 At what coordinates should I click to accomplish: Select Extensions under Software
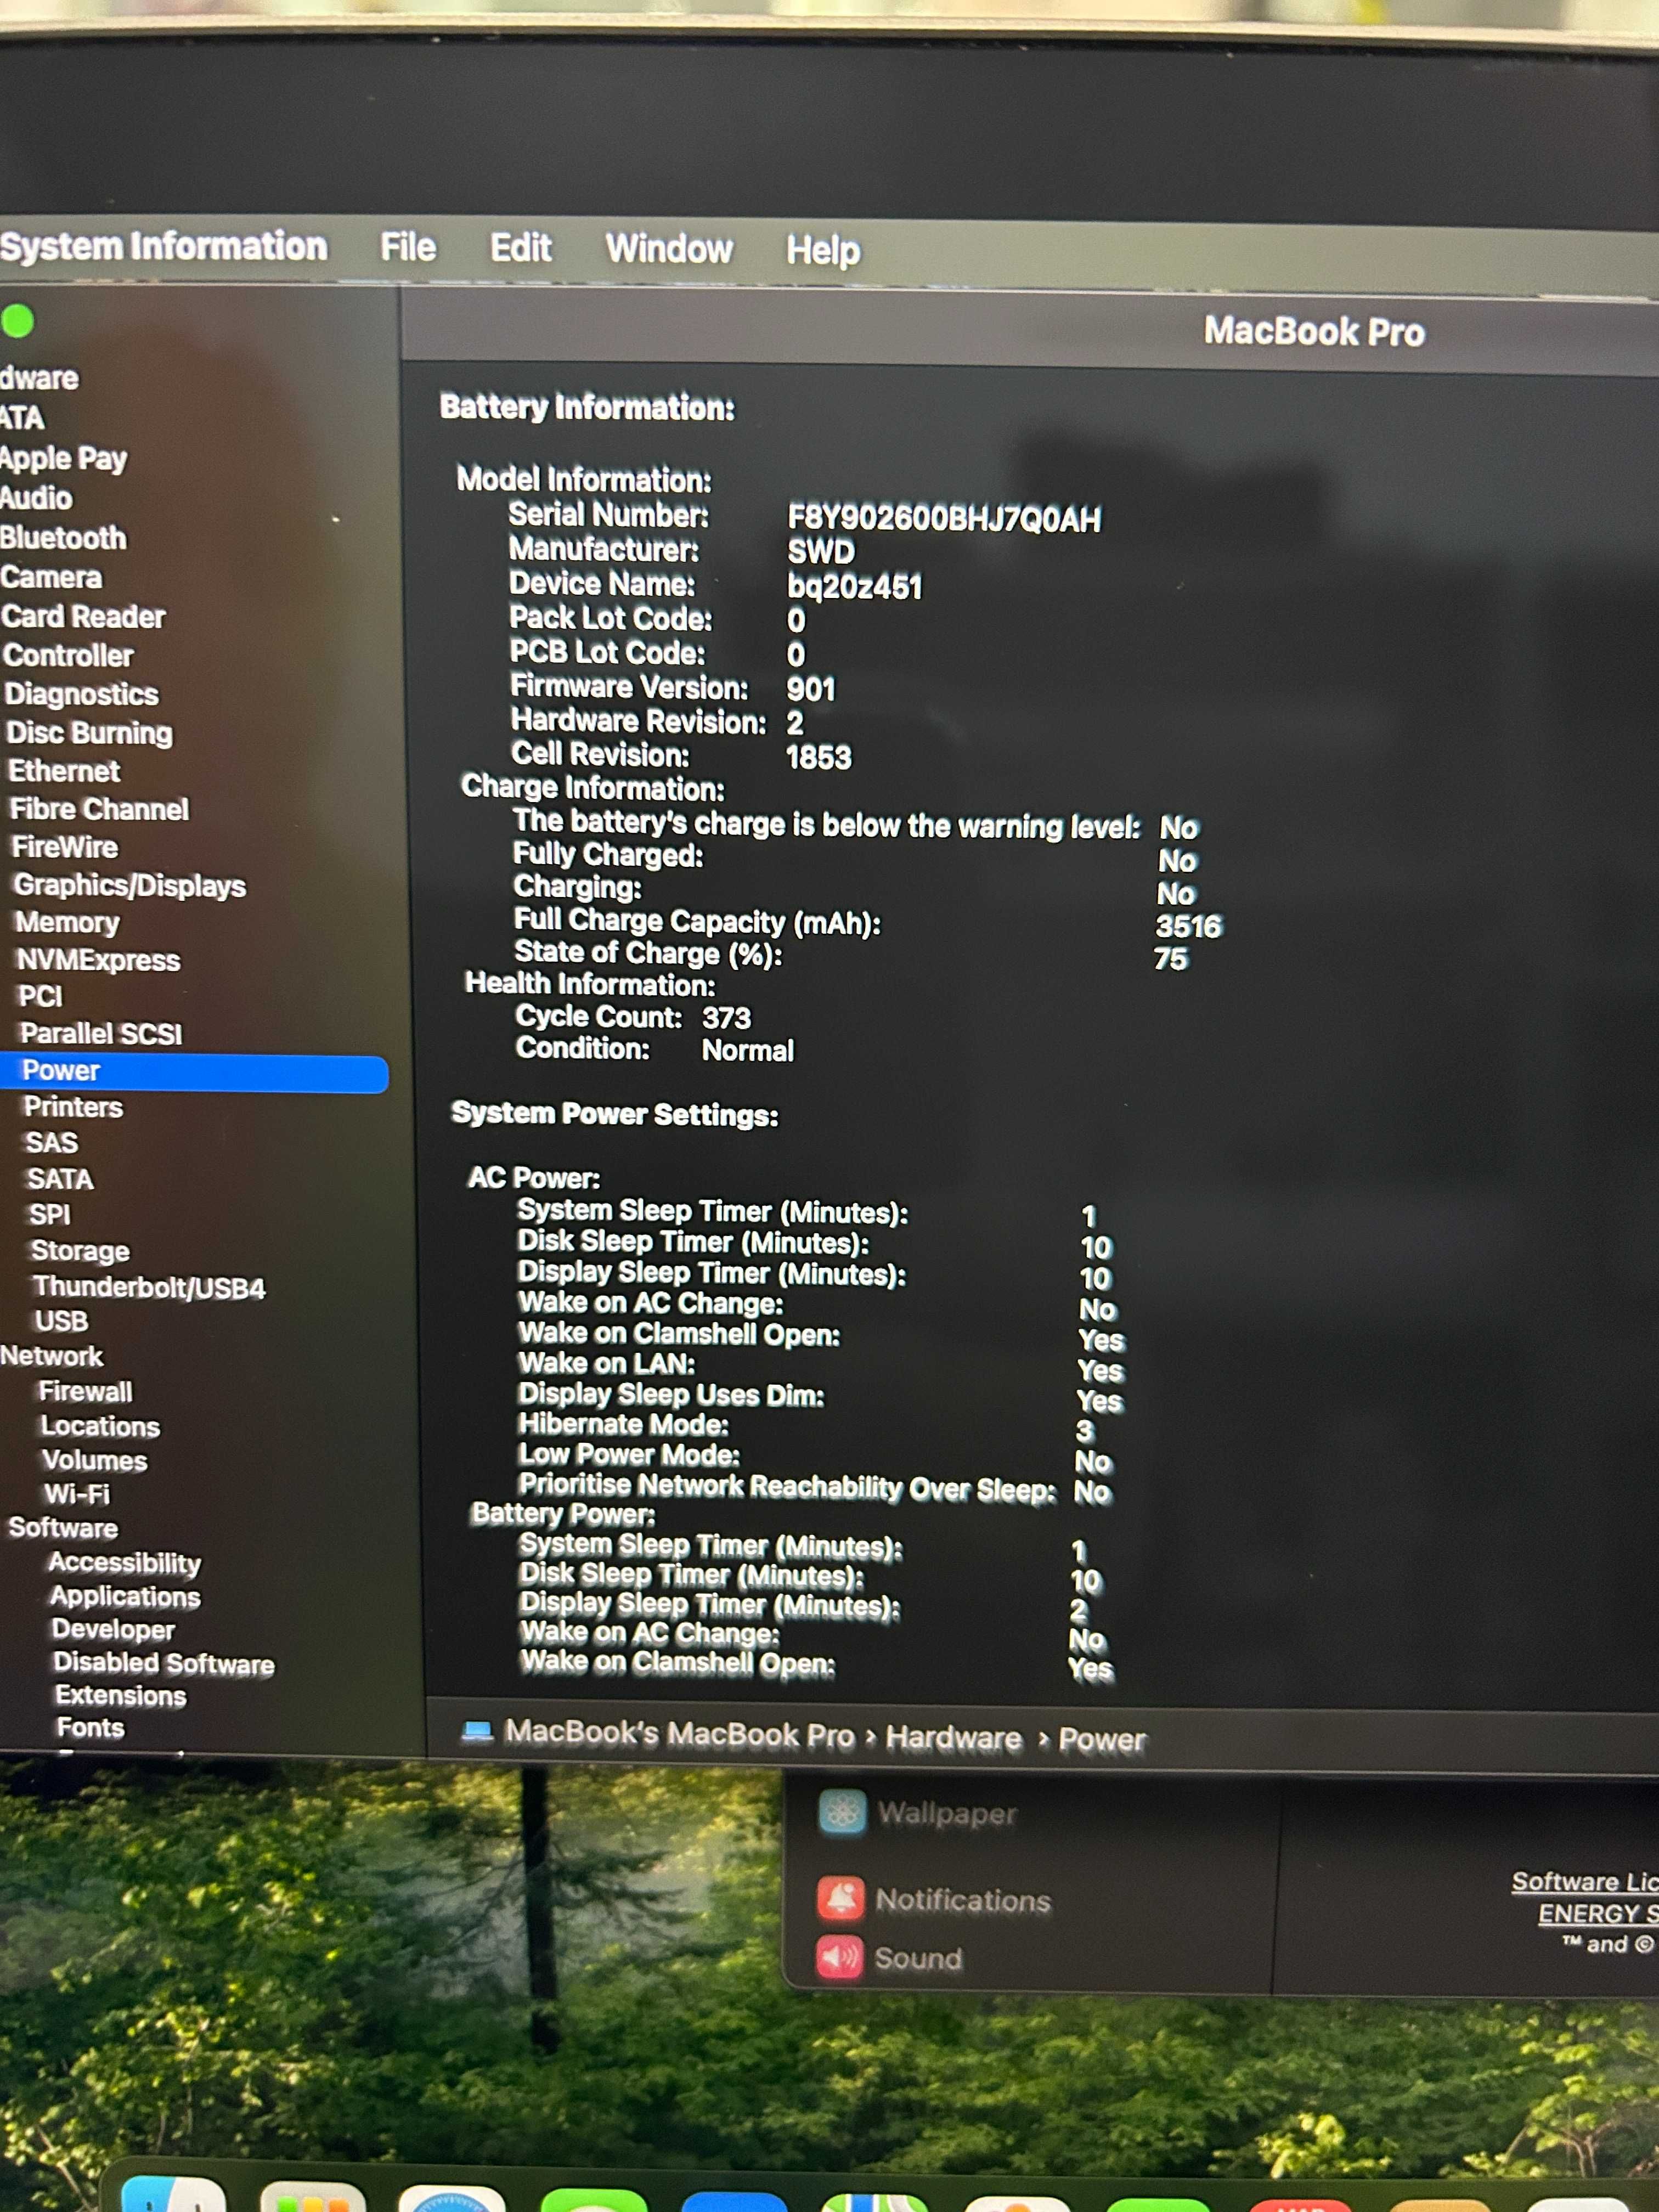(121, 1696)
